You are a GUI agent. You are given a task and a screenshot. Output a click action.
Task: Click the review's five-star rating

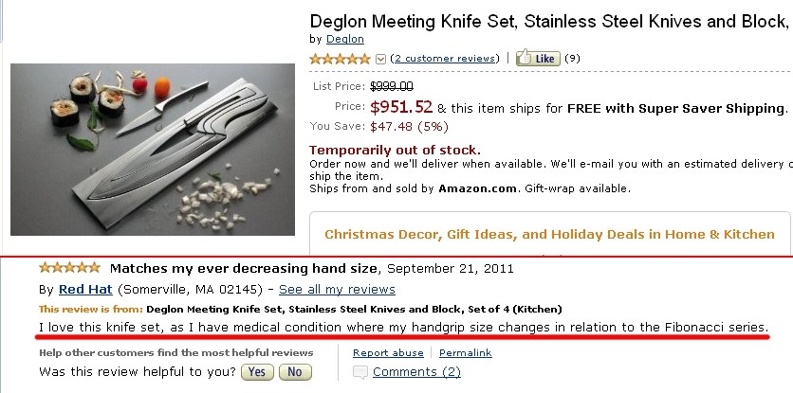(x=69, y=267)
